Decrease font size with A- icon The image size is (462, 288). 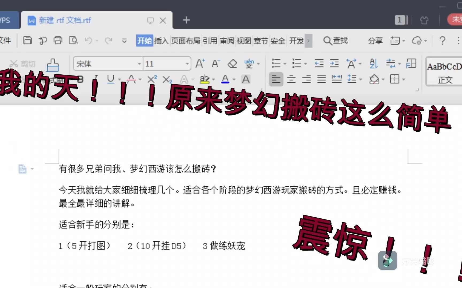tap(215, 64)
